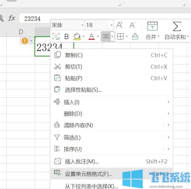Click the formula bar showing 23234
The height and width of the screenshot is (189, 191).
[x=105, y=19]
